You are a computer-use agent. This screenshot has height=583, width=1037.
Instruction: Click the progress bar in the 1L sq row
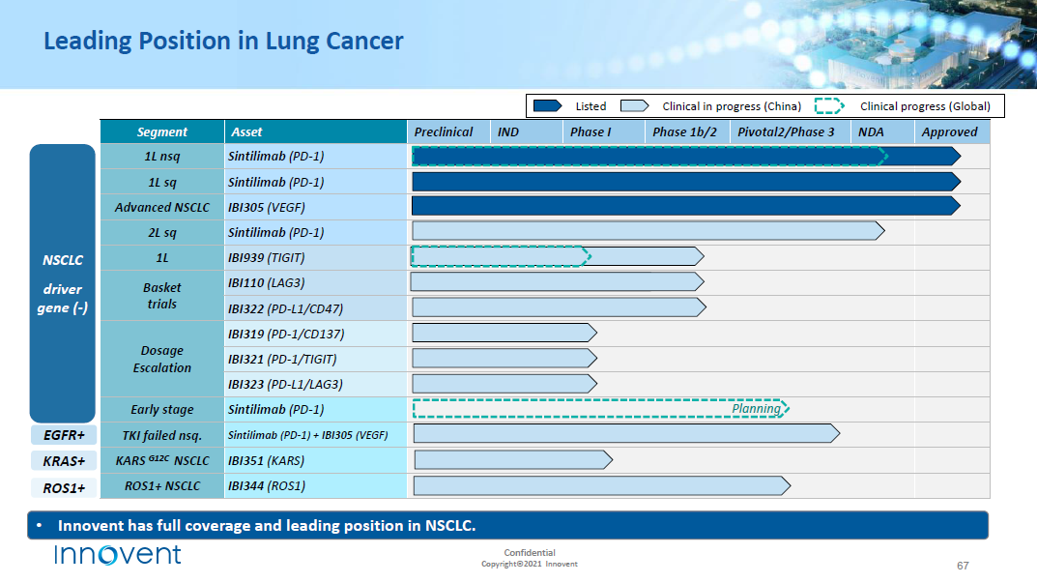click(686, 182)
